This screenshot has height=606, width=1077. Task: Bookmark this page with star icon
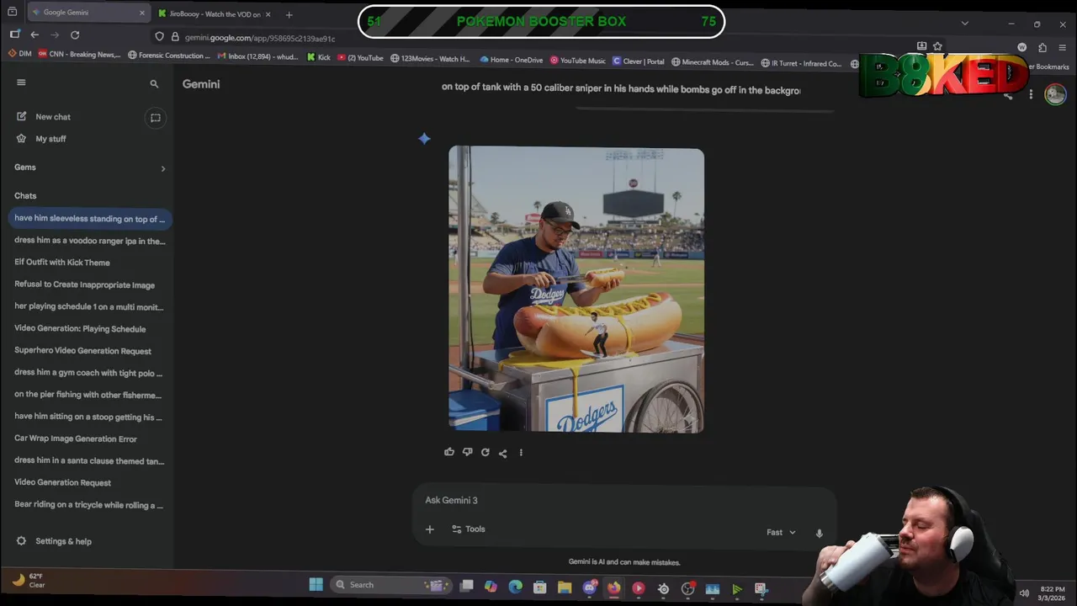coord(937,46)
